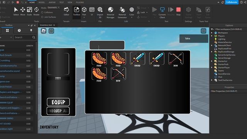The width and height of the screenshot is (247, 139).
Task: Open the AVATAR ribbon tab
Action: 52,2
